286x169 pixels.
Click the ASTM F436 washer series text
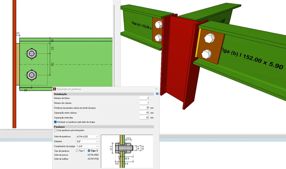click(x=93, y=159)
